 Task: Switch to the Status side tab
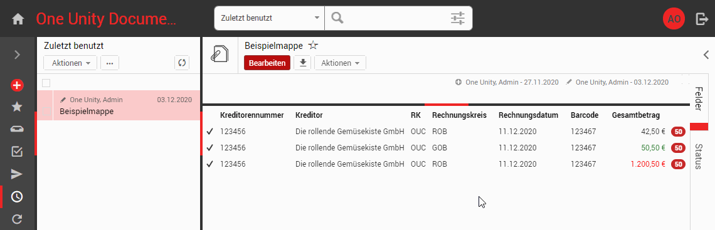pos(698,156)
